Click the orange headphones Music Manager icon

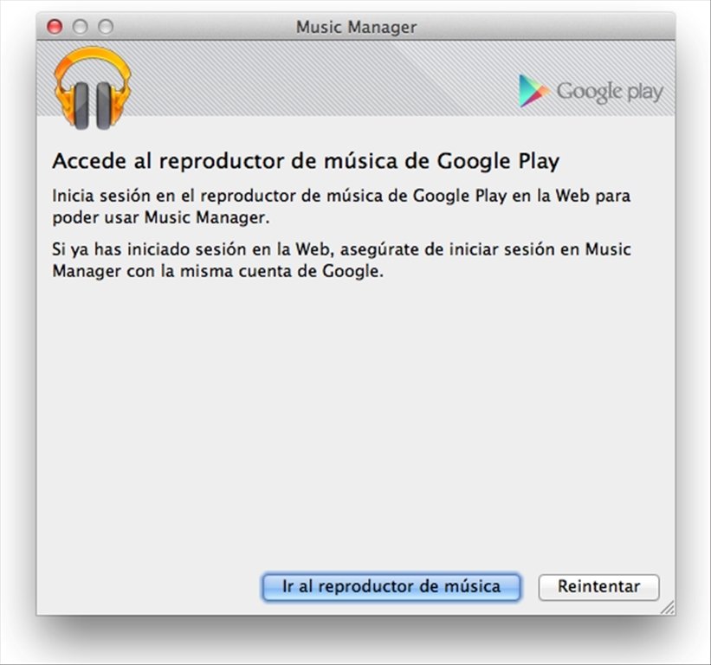coord(93,88)
